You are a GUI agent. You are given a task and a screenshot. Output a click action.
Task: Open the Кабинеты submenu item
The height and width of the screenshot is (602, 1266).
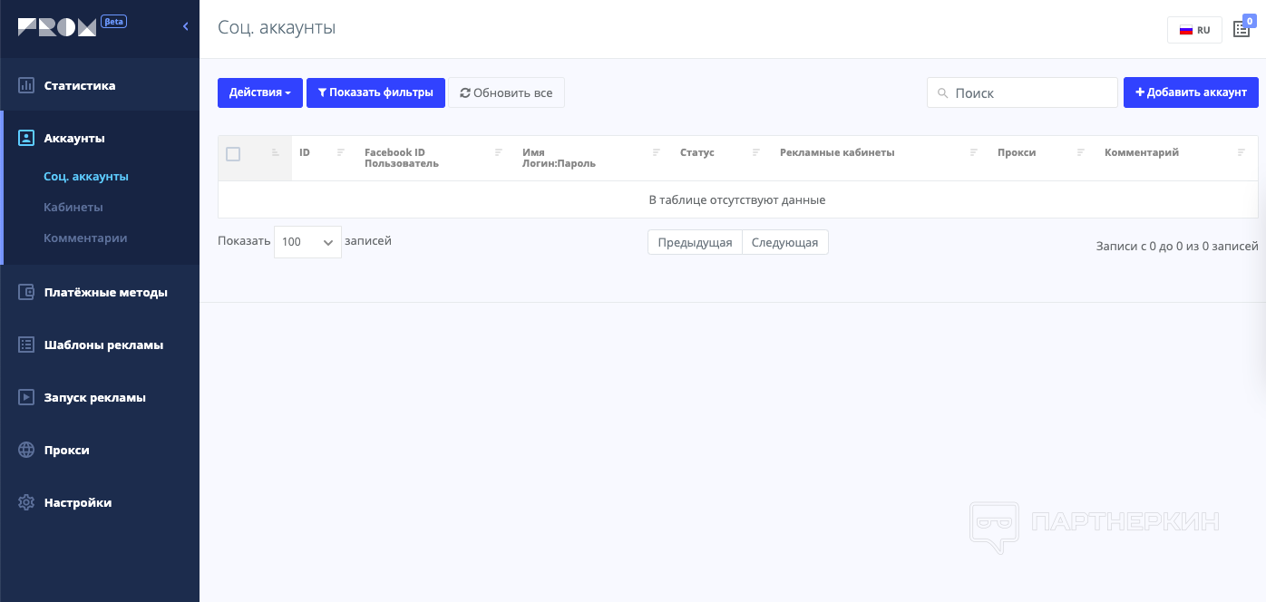coord(73,207)
